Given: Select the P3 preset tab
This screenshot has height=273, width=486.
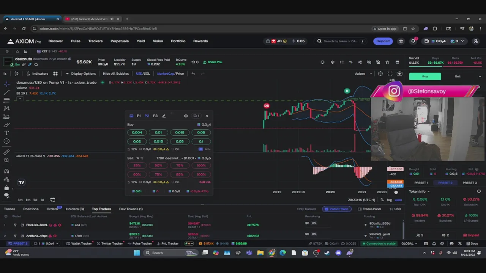Looking at the screenshot, I should pyautogui.click(x=155, y=116).
